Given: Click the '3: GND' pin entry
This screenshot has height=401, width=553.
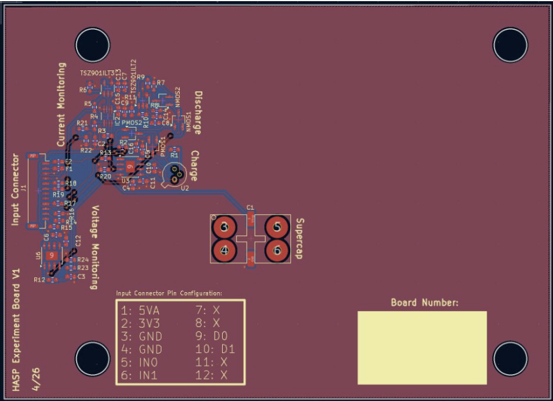Looking at the screenshot, I should (x=141, y=336).
